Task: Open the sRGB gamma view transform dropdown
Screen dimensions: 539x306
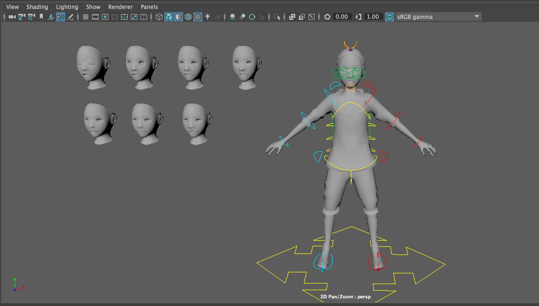Action: click(477, 17)
